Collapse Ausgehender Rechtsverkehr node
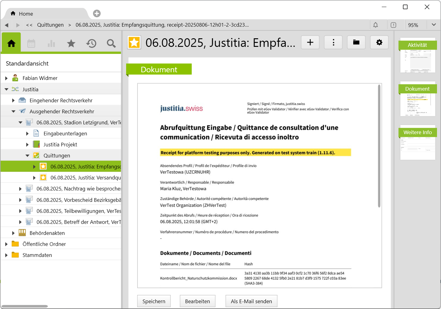 coord(13,111)
